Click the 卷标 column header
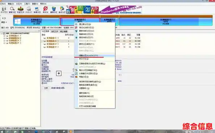215x133 pixels. (x=43, y=35)
